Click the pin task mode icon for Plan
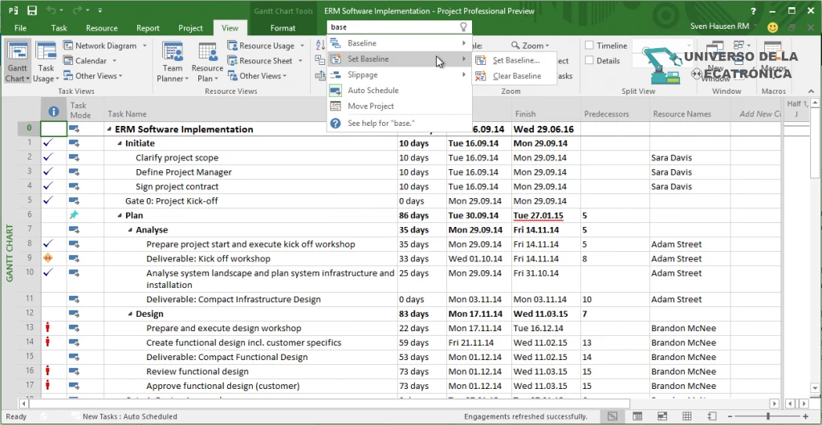Viewport: 822px width, 425px height. (x=74, y=215)
